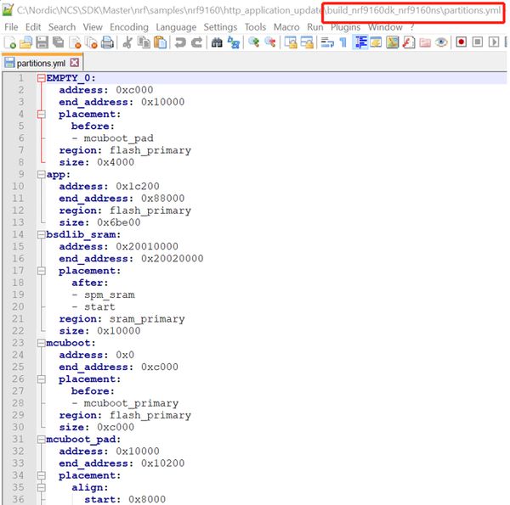This screenshot has width=510, height=505.
Task: Toggle synchronized horizontal scrolling
Action: 307,42
